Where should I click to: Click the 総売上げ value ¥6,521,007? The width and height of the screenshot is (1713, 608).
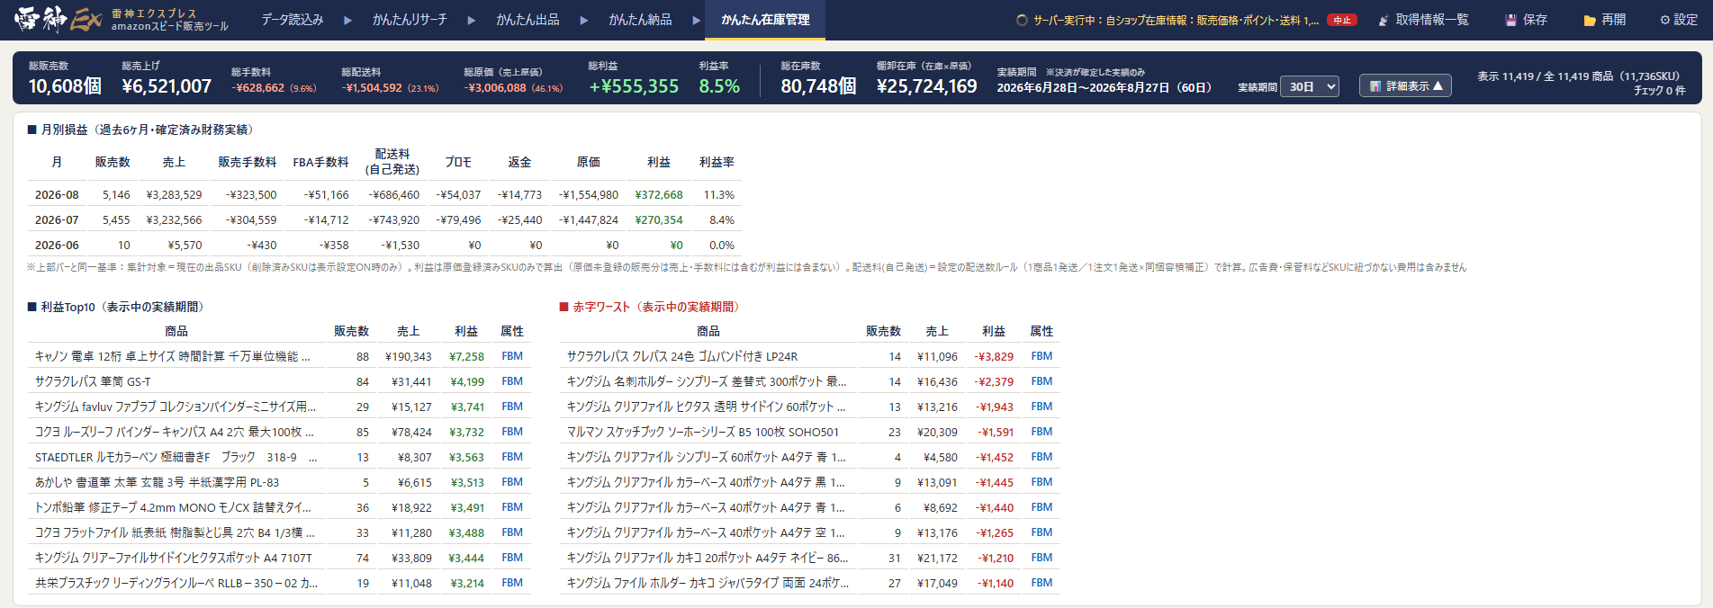click(167, 86)
